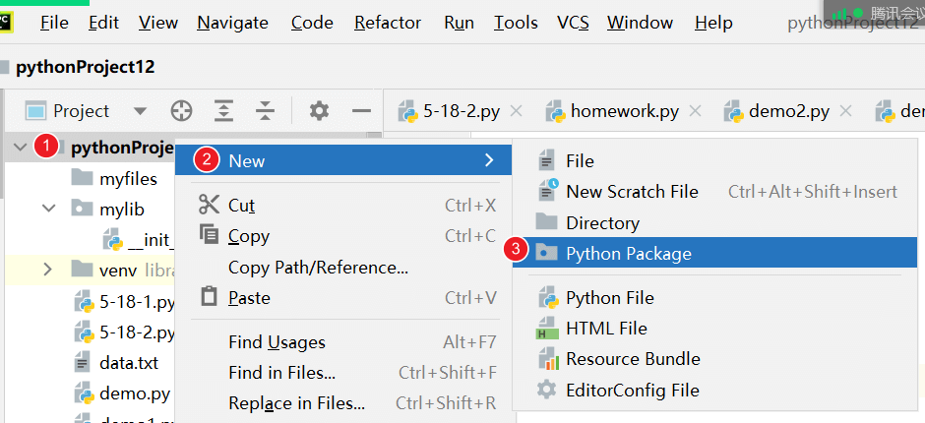This screenshot has width=925, height=423.
Task: Expand the venv folder
Action: click(x=48, y=270)
